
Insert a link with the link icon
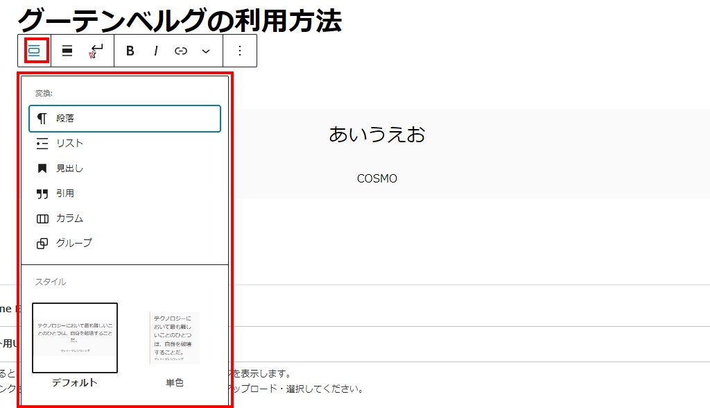click(x=181, y=51)
